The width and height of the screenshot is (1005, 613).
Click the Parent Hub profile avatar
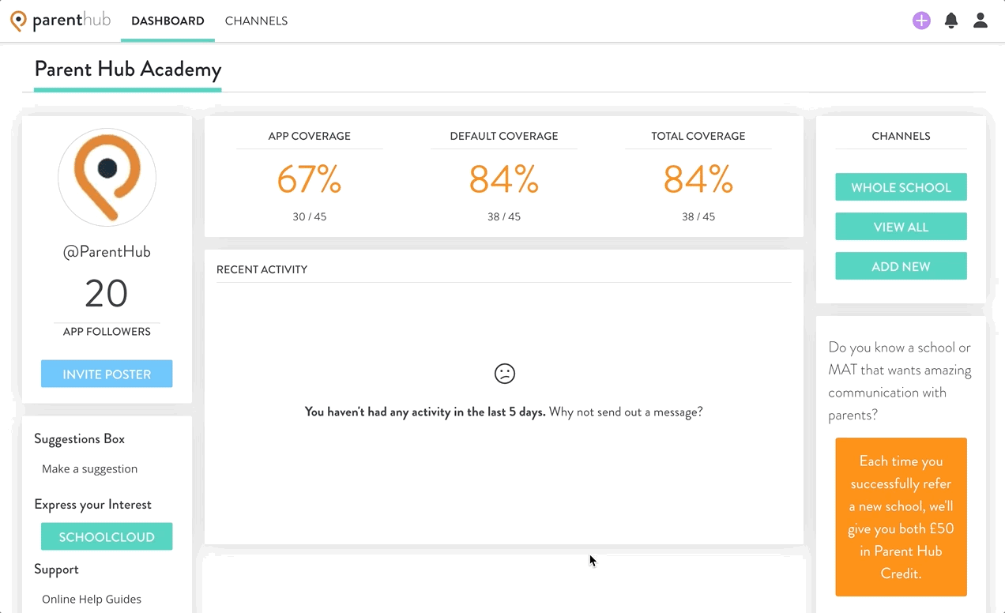[107, 178]
